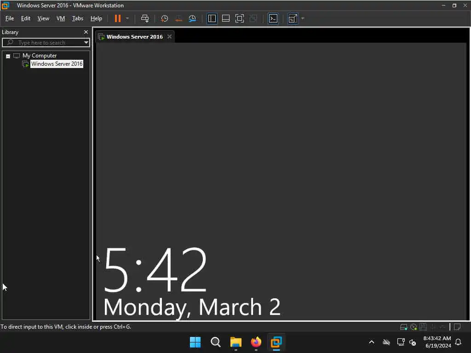Click the OneDrive cloud tray icon
Screen dimensions: 471x353
coord(386,342)
